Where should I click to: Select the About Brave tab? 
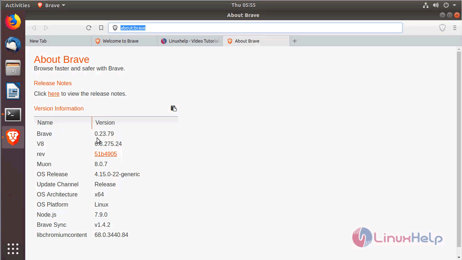tap(256, 41)
